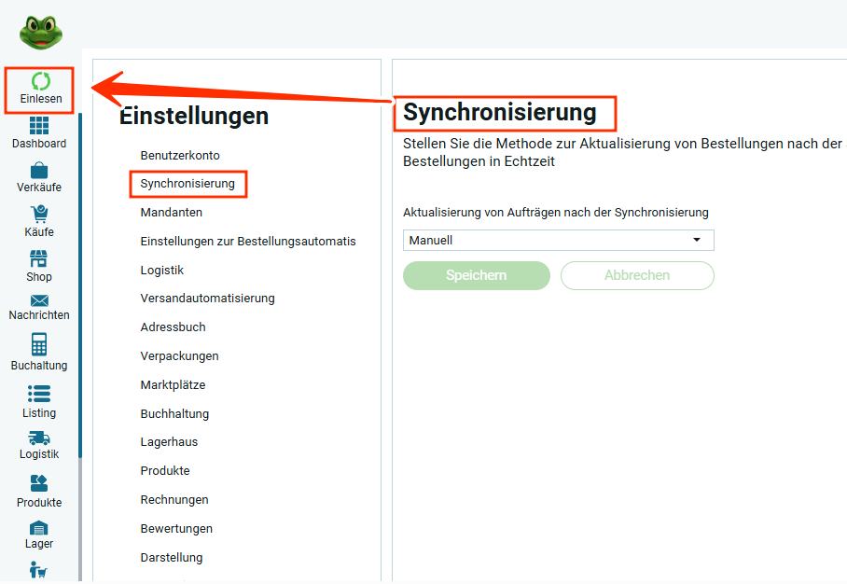Open the Shop storefront icon
Screen dimensions: 847x584
(39, 258)
